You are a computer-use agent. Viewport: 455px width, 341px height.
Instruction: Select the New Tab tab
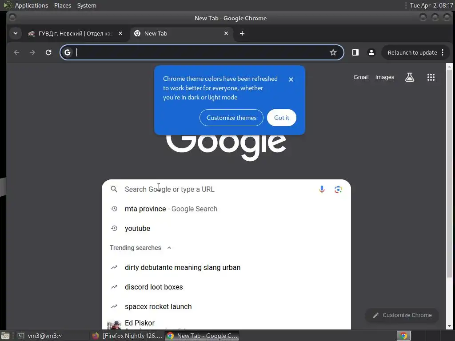tap(182, 33)
